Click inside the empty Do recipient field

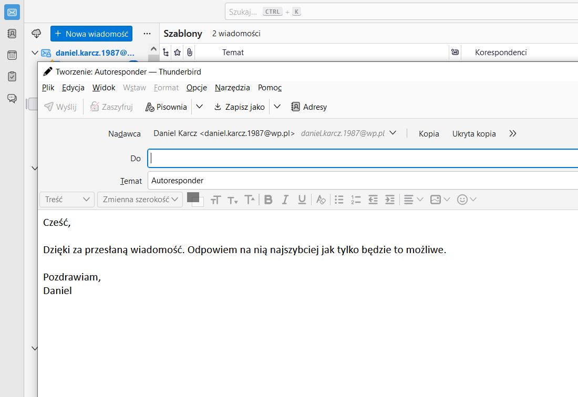click(x=263, y=158)
